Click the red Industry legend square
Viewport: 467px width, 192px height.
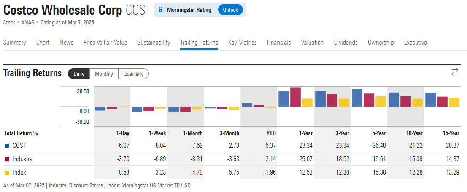tap(7, 159)
